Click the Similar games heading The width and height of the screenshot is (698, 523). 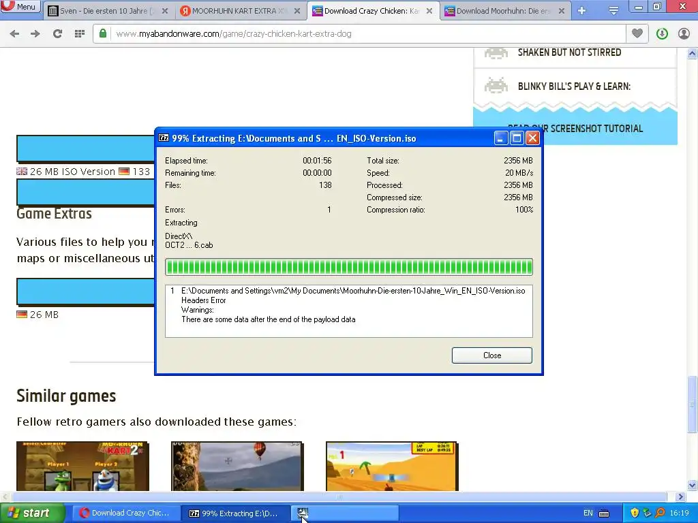[x=66, y=396]
